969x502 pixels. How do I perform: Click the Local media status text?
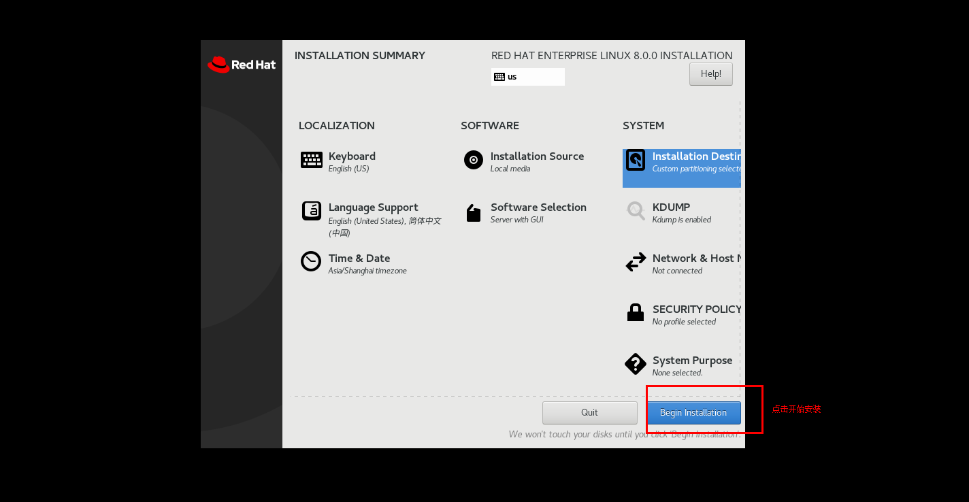(x=510, y=169)
